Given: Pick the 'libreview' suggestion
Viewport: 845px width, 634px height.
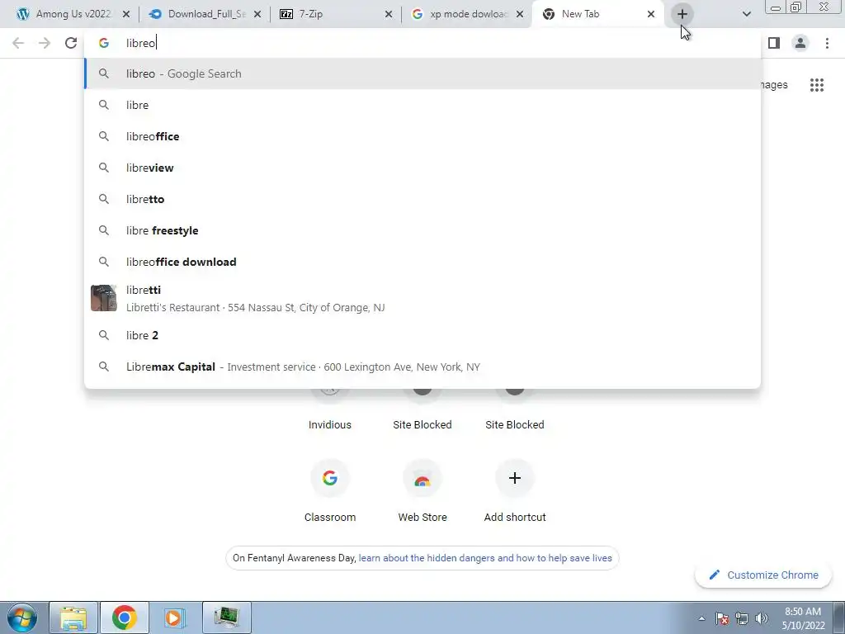Looking at the screenshot, I should click(x=422, y=168).
